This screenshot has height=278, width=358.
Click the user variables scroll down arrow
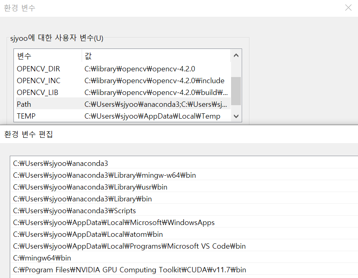(x=236, y=116)
